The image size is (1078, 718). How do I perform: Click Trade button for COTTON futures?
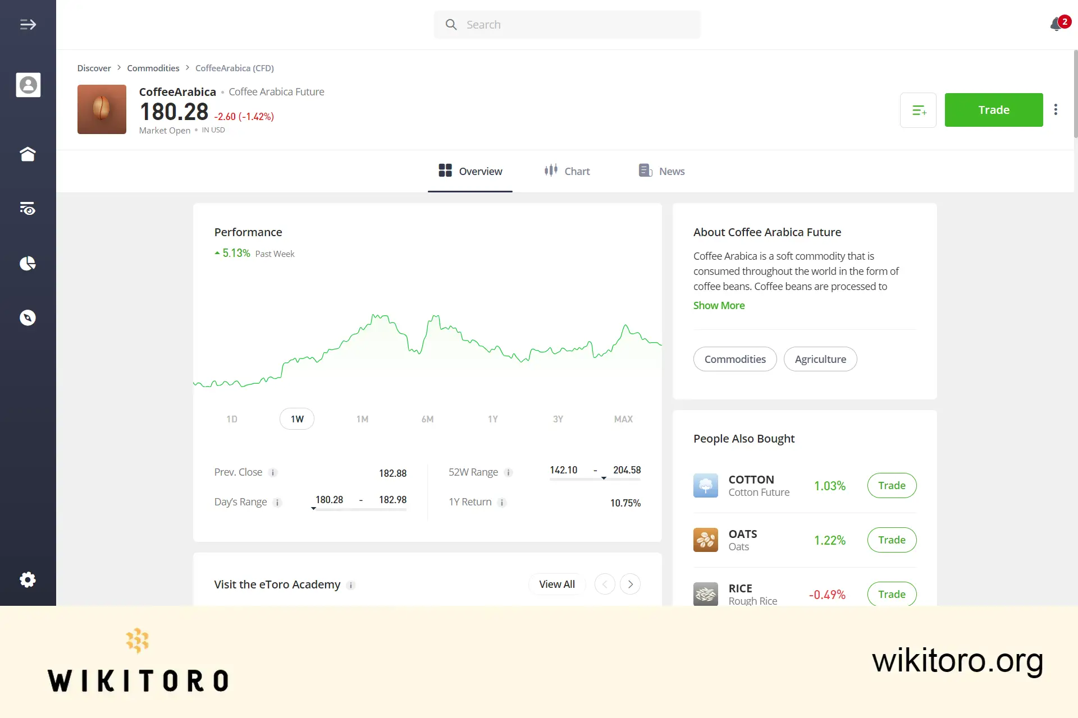coord(891,485)
